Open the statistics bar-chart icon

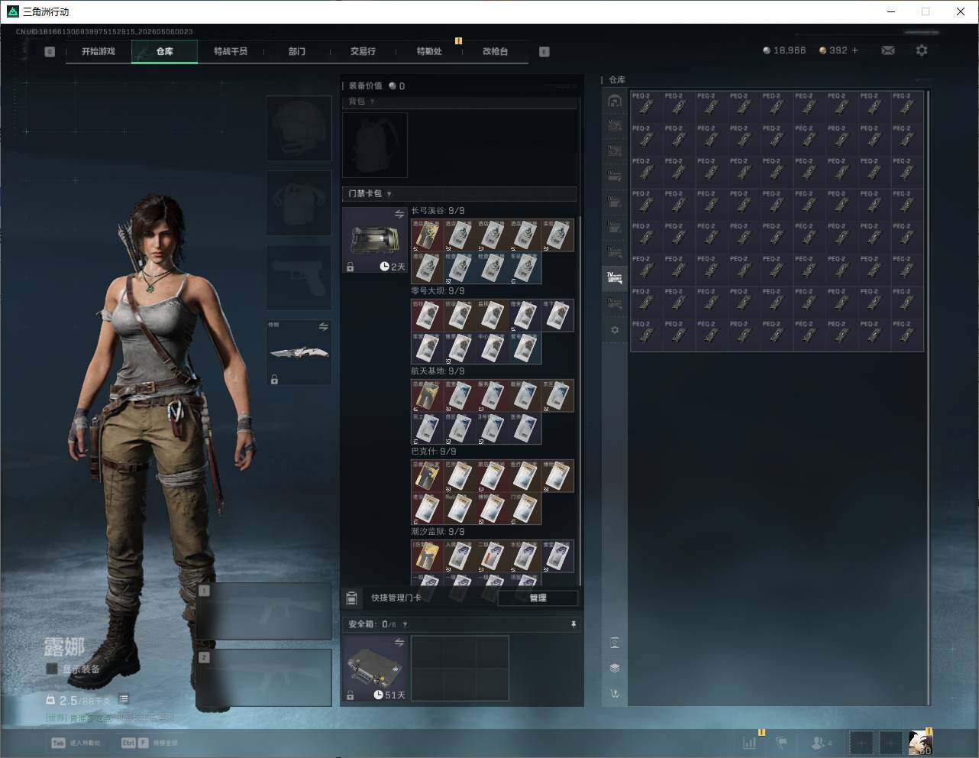coord(751,742)
